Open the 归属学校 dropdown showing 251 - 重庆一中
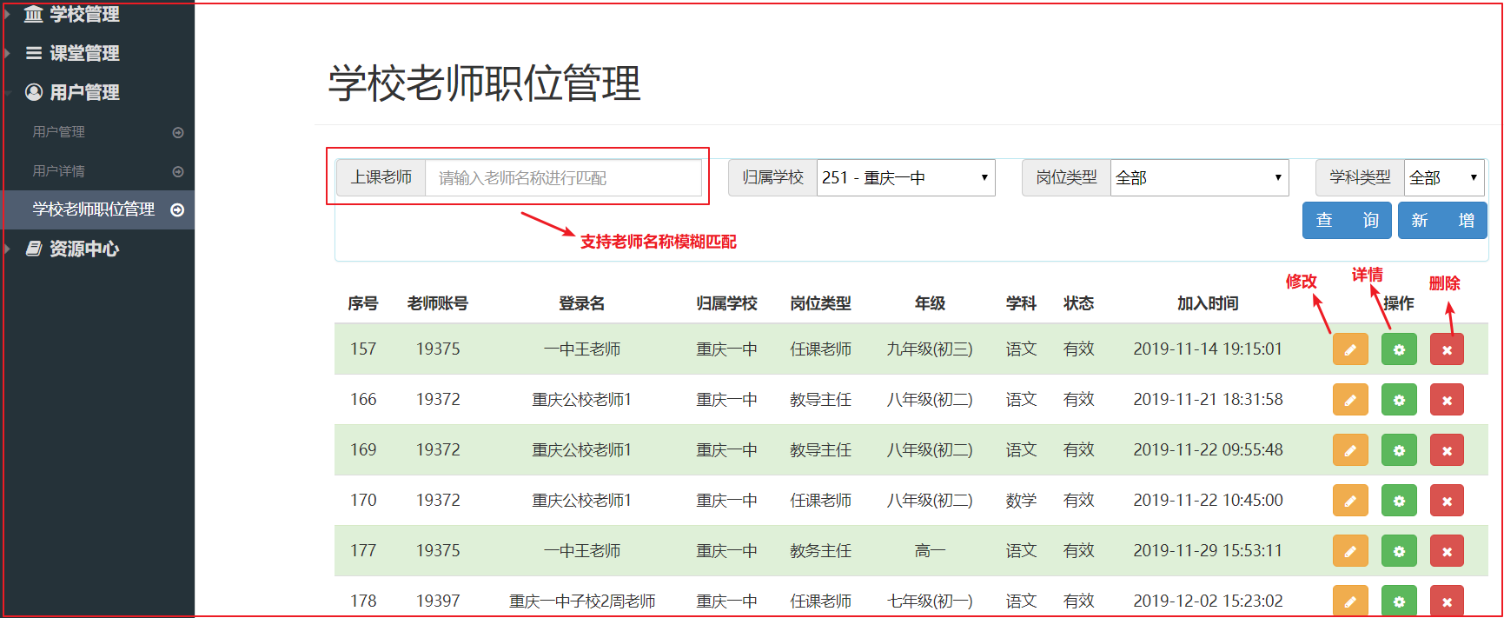The height and width of the screenshot is (618, 1504). [905, 177]
